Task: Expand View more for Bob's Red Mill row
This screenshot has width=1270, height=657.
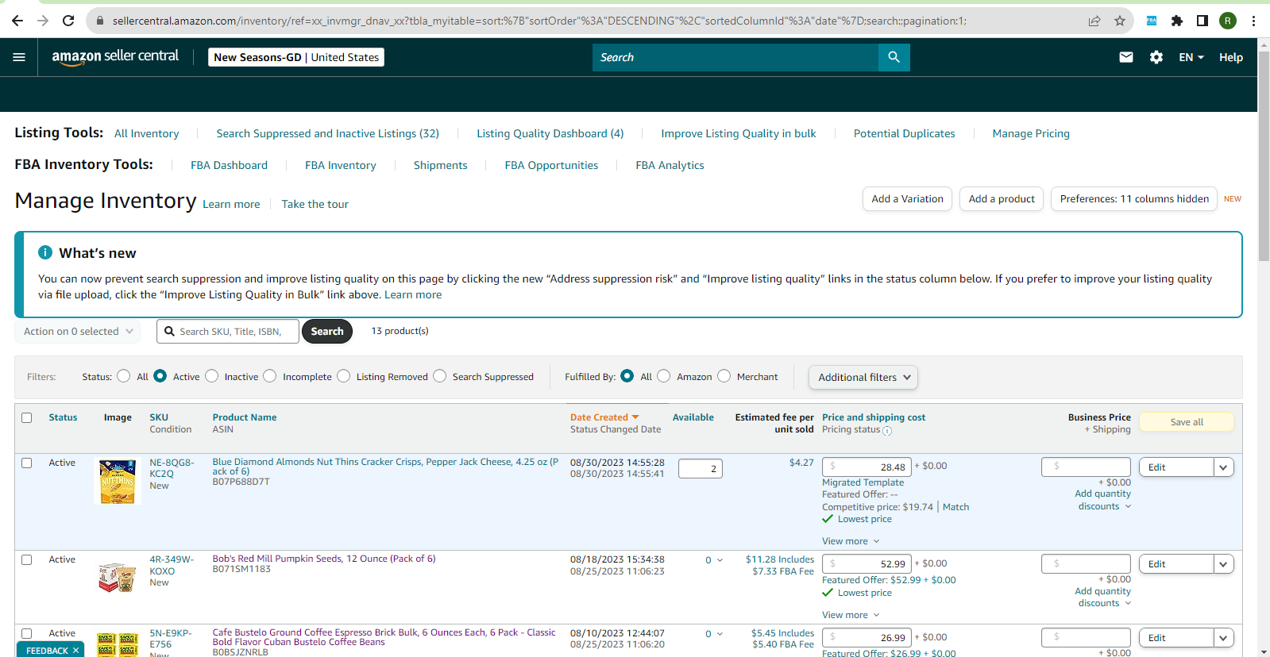Action: pyautogui.click(x=851, y=615)
